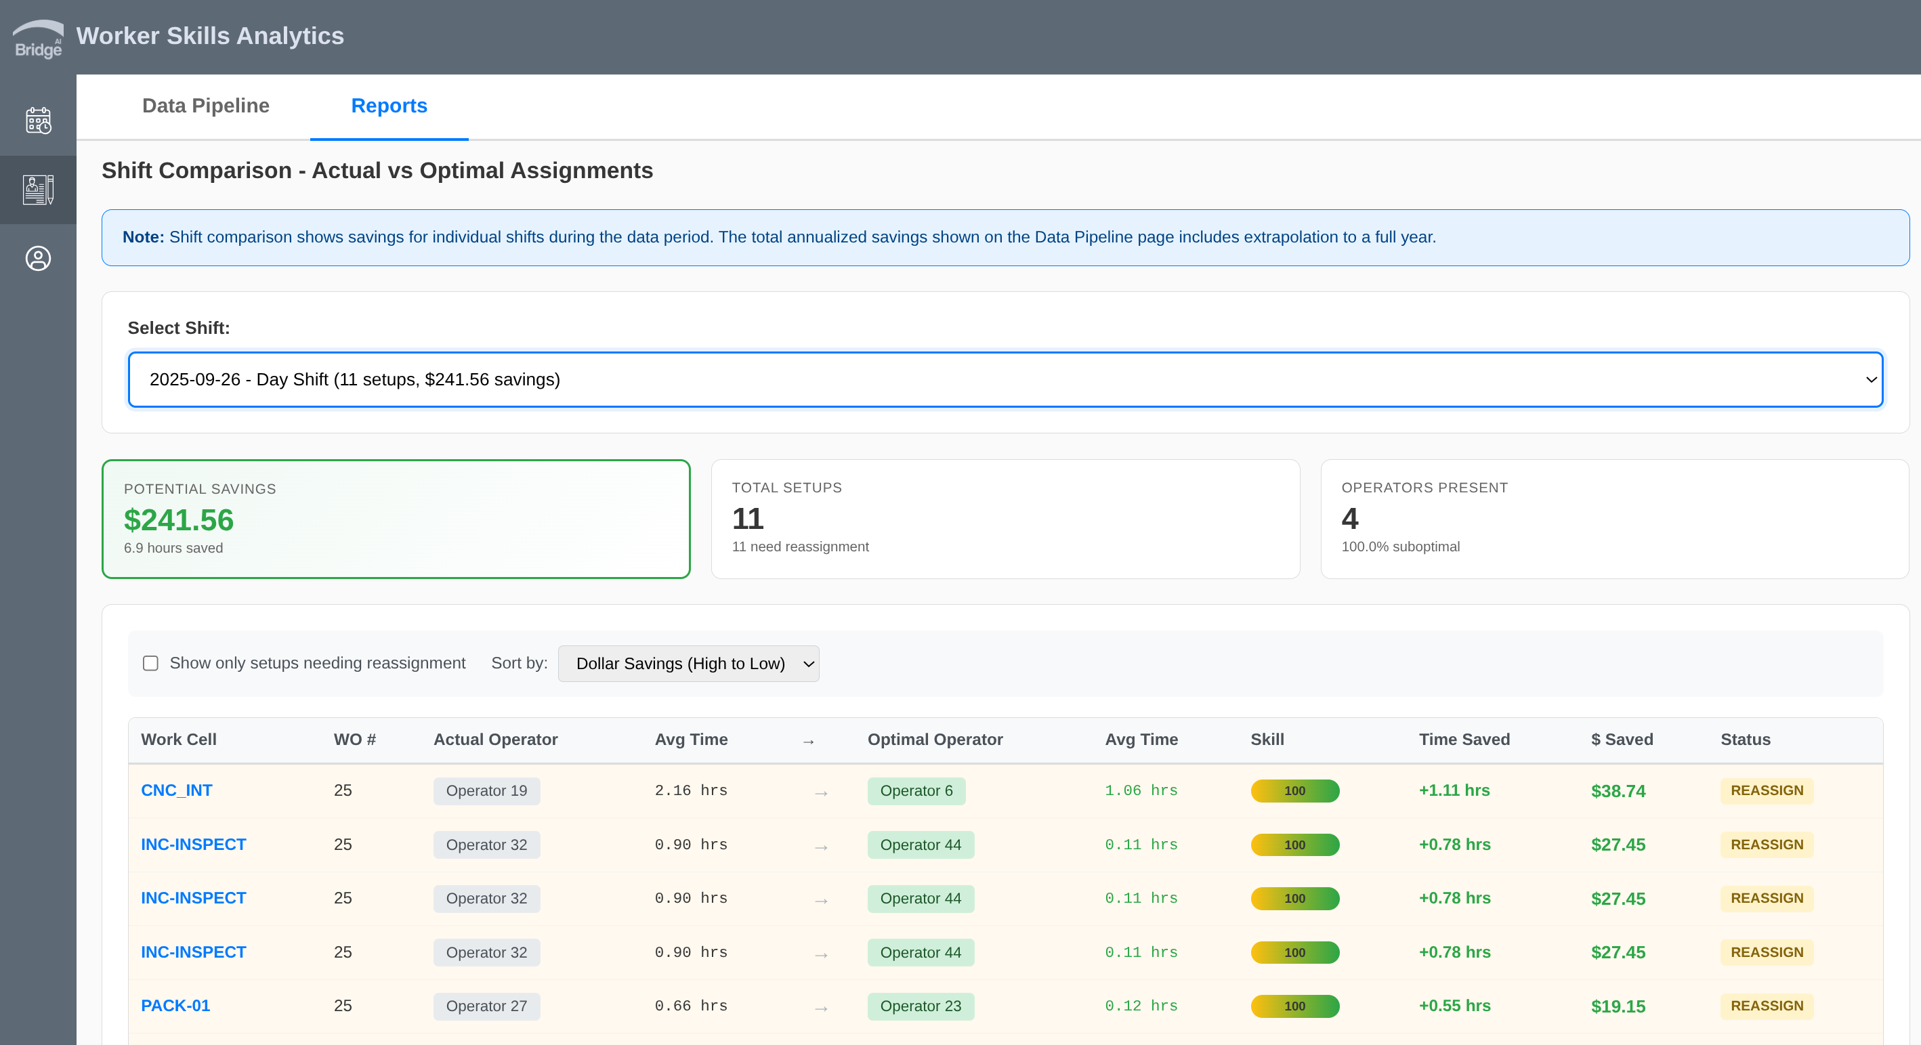Click the 0.66 hrs actual average time
The image size is (1921, 1045).
point(690,1006)
